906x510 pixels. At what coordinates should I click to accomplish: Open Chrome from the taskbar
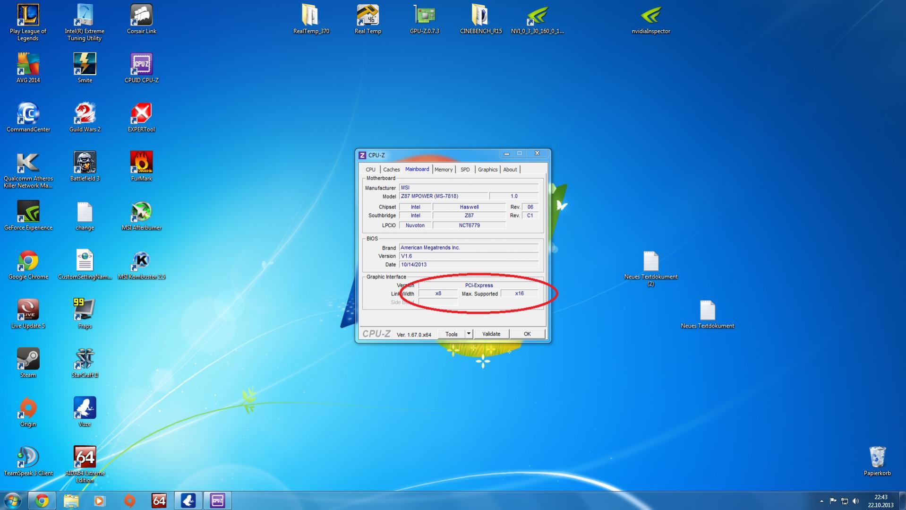(42, 501)
